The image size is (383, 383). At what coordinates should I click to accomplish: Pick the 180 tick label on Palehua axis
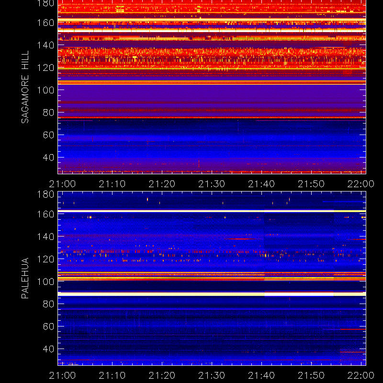coord(45,194)
